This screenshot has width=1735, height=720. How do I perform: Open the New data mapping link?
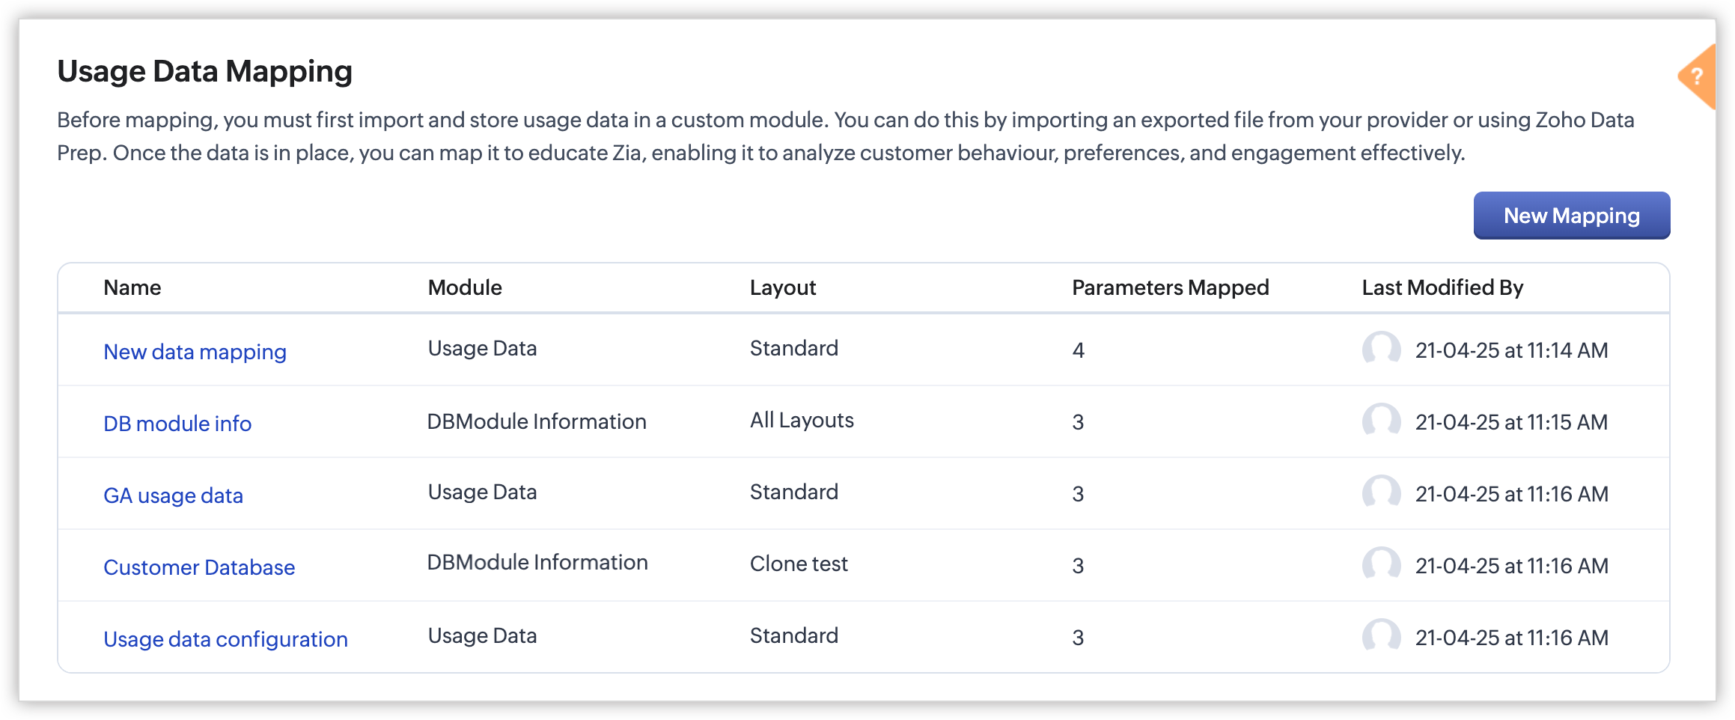coord(195,352)
